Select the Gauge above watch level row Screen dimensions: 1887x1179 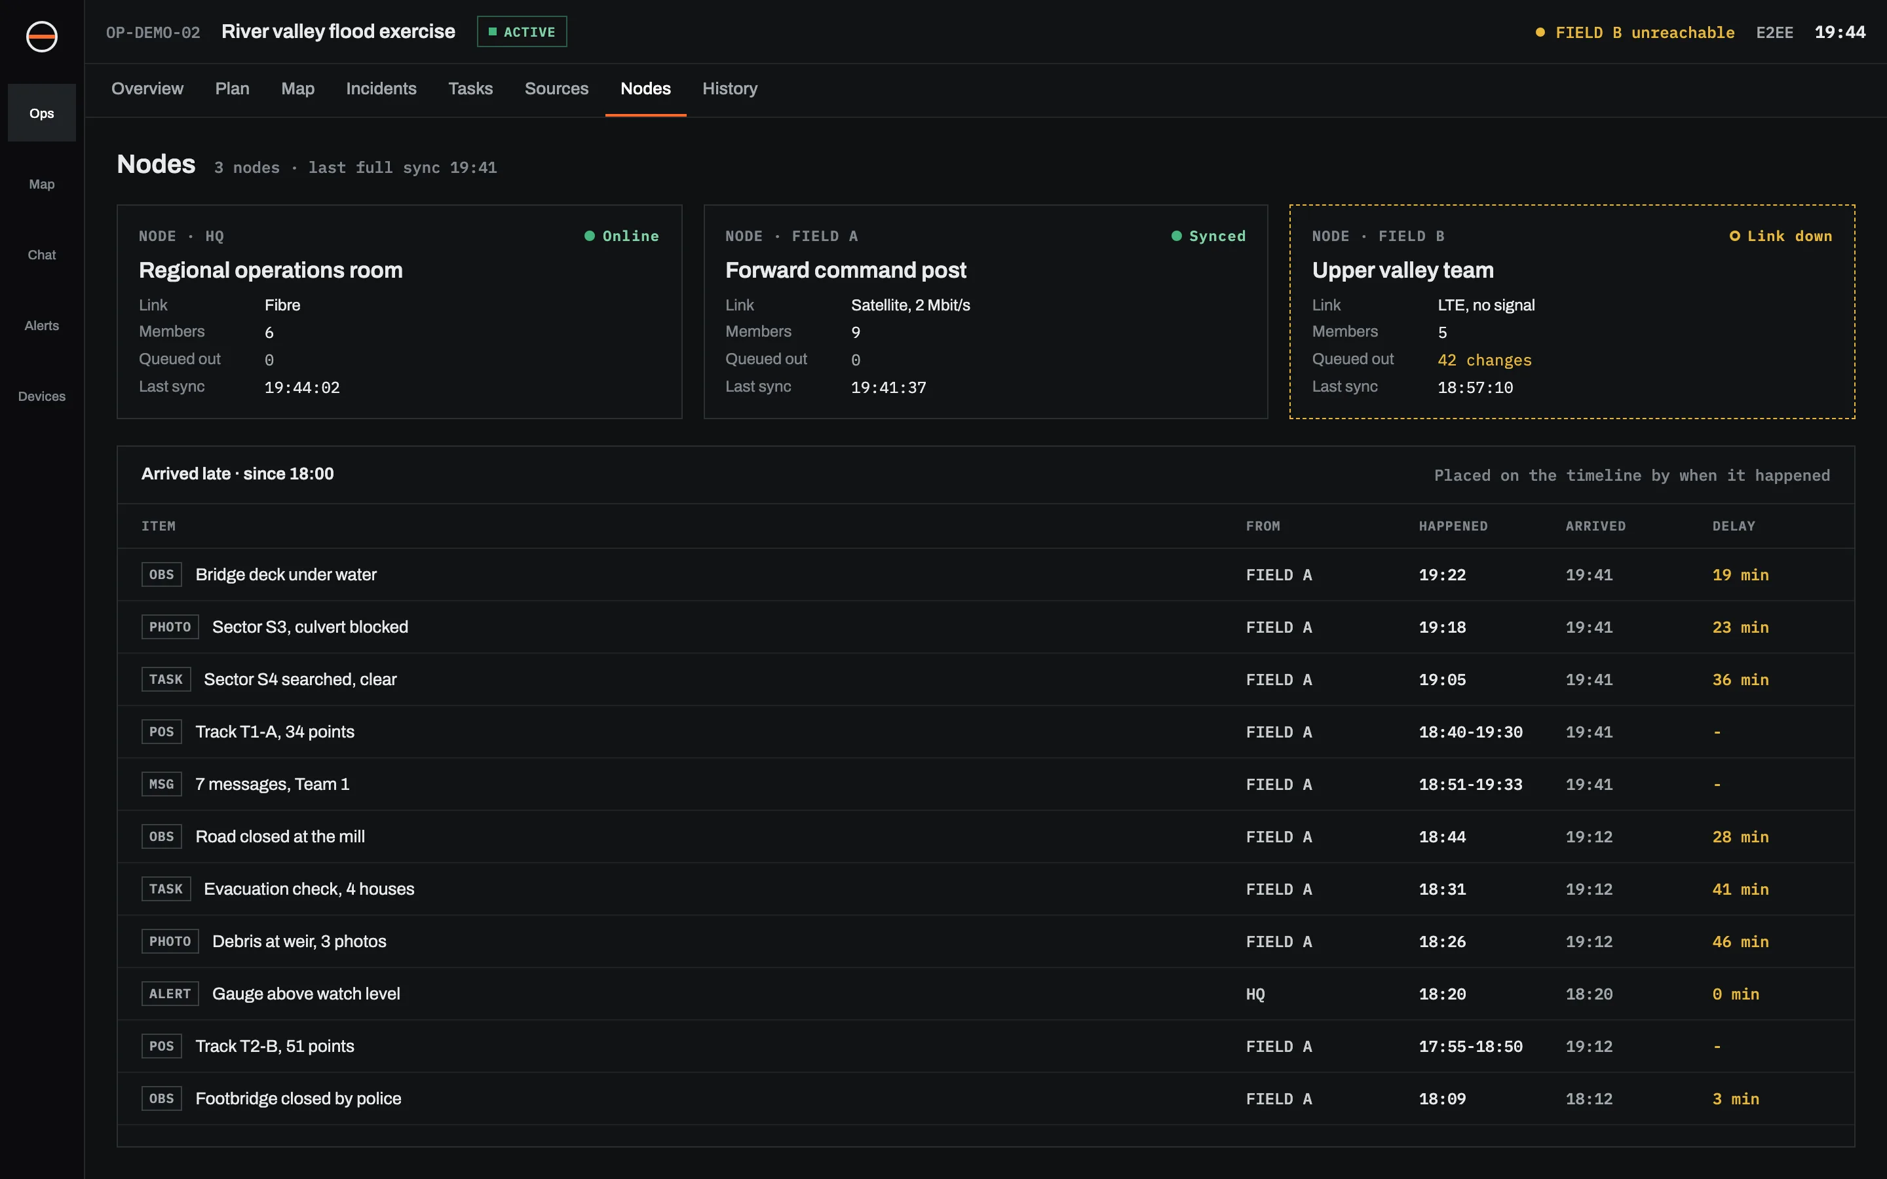(985, 994)
